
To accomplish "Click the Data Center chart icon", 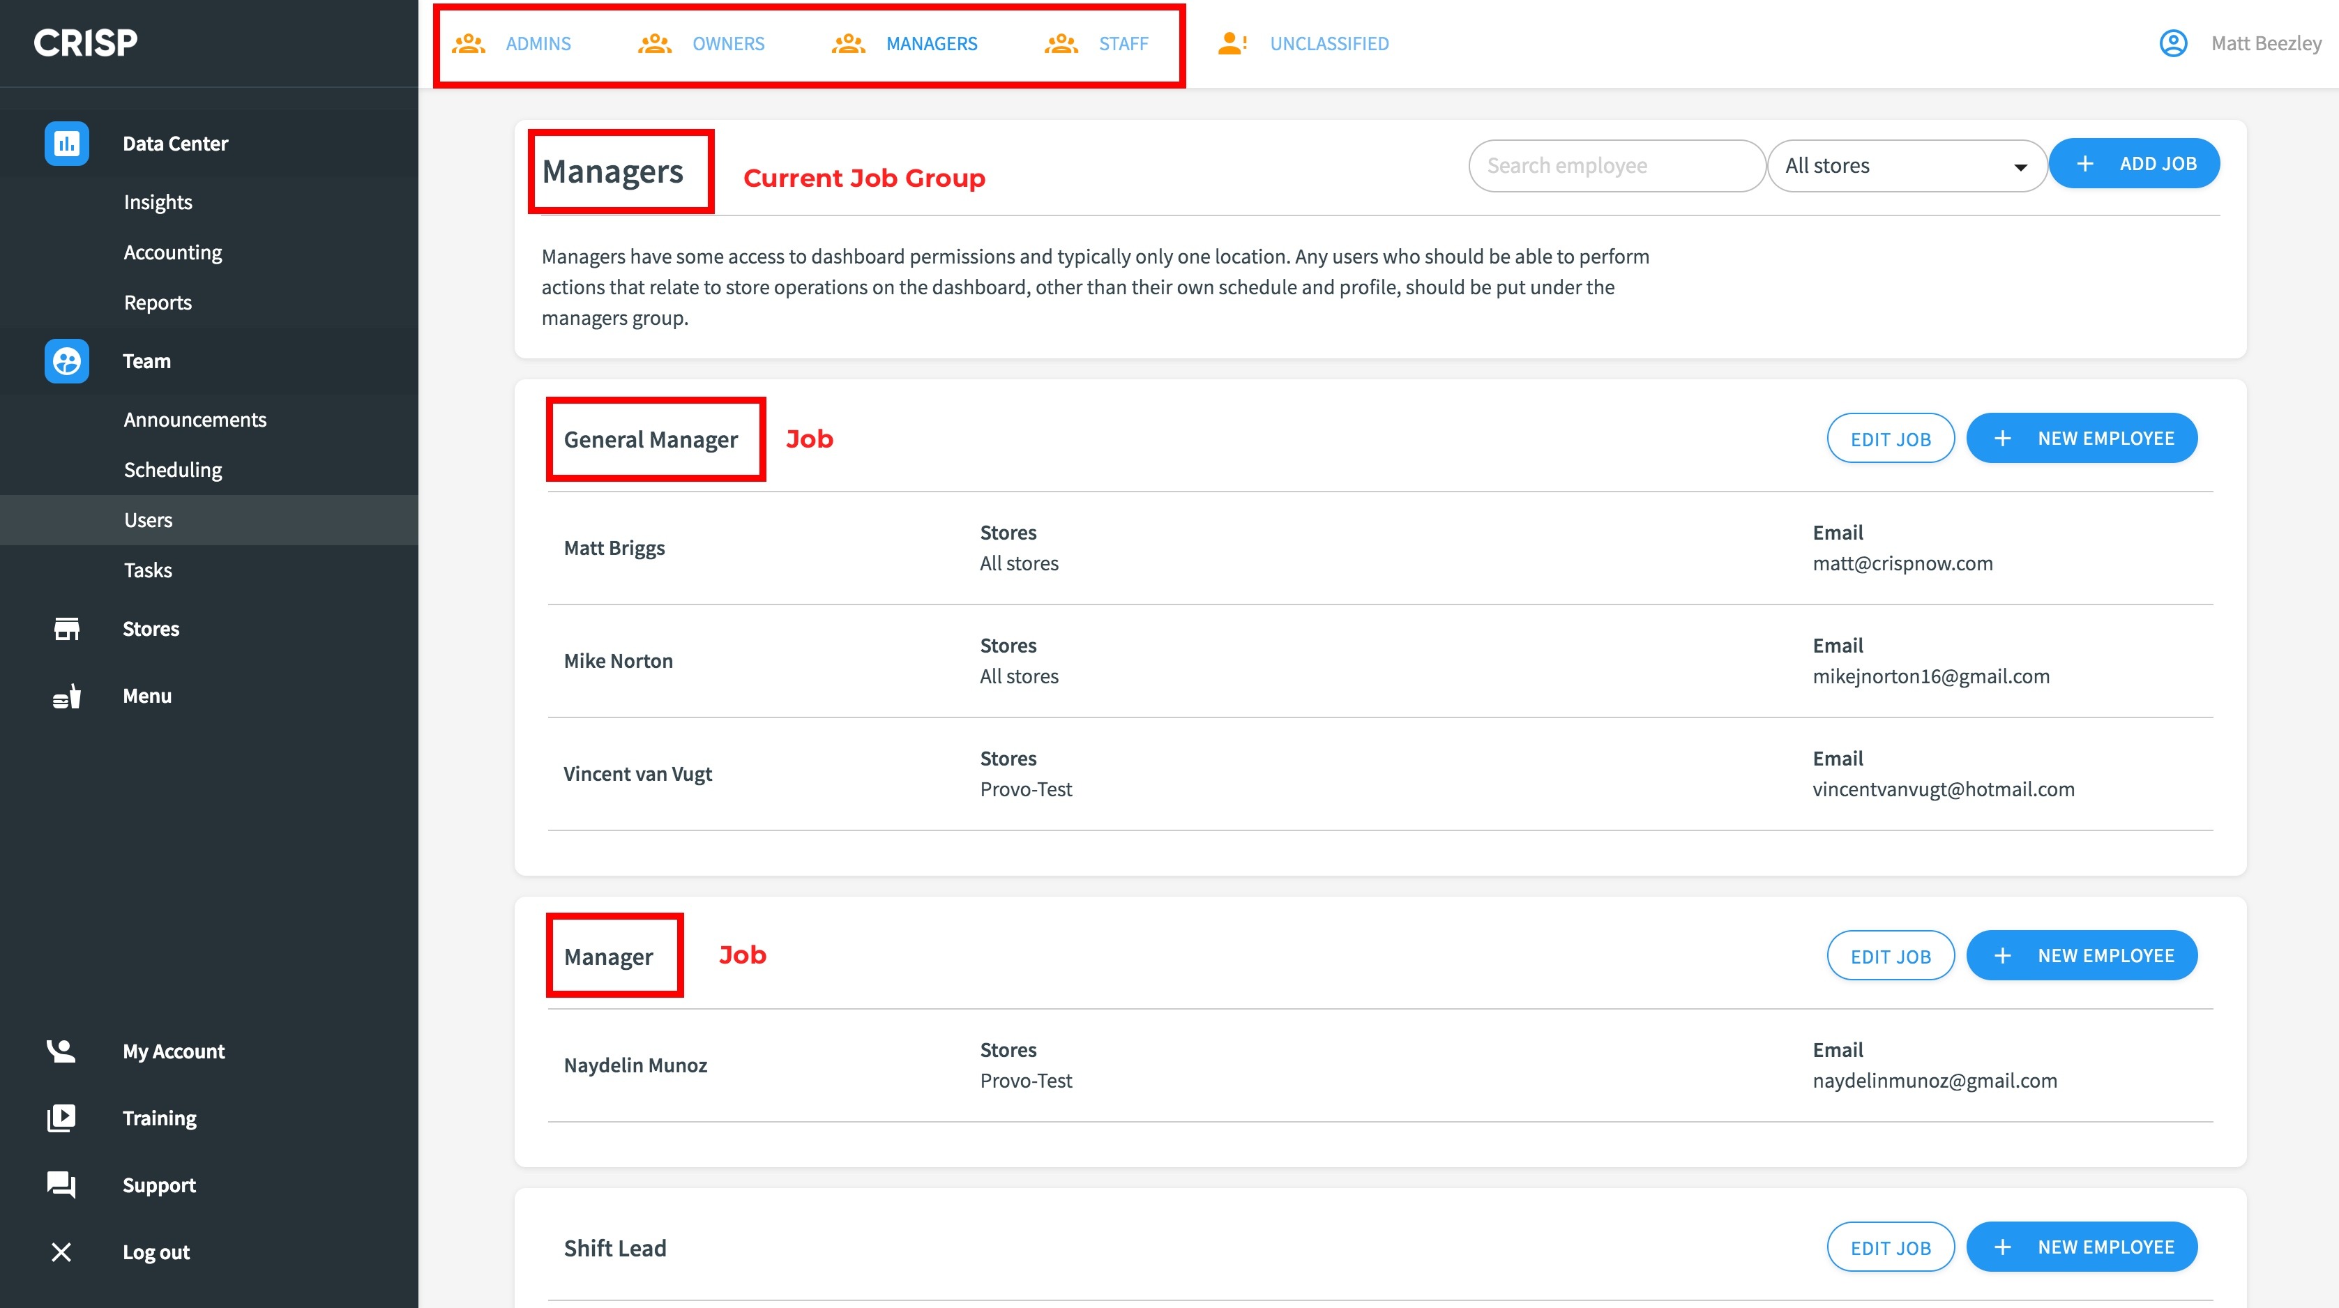I will 66,144.
